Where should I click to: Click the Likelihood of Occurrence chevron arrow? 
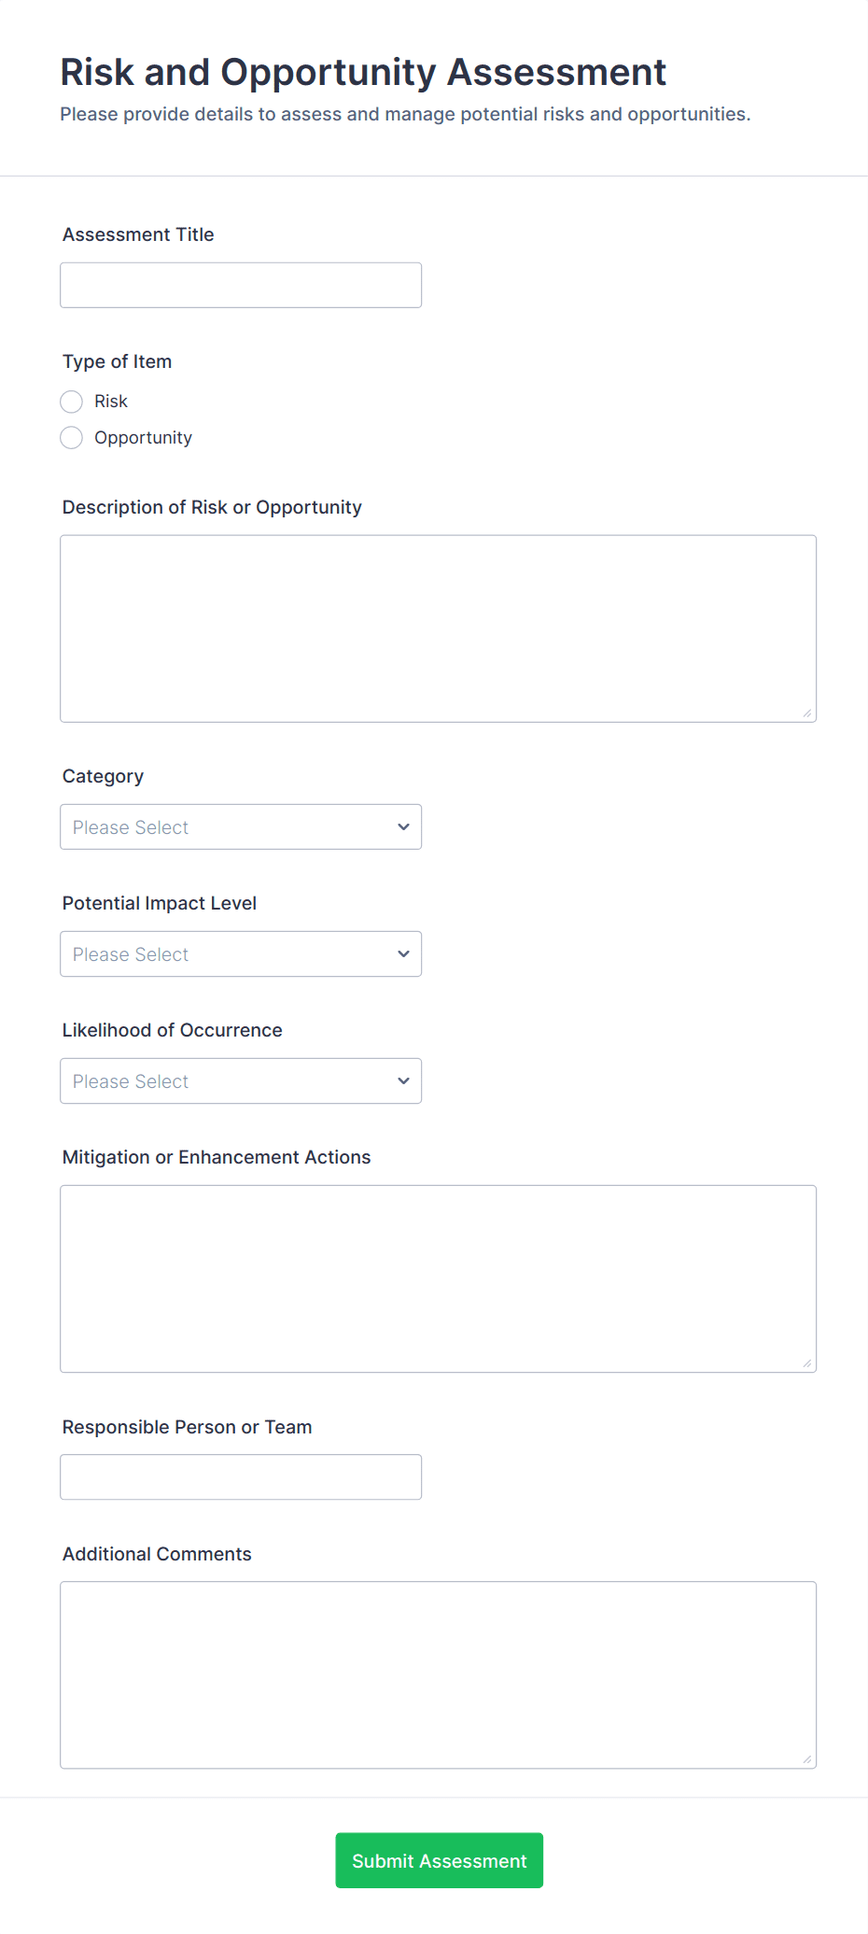coord(403,1081)
